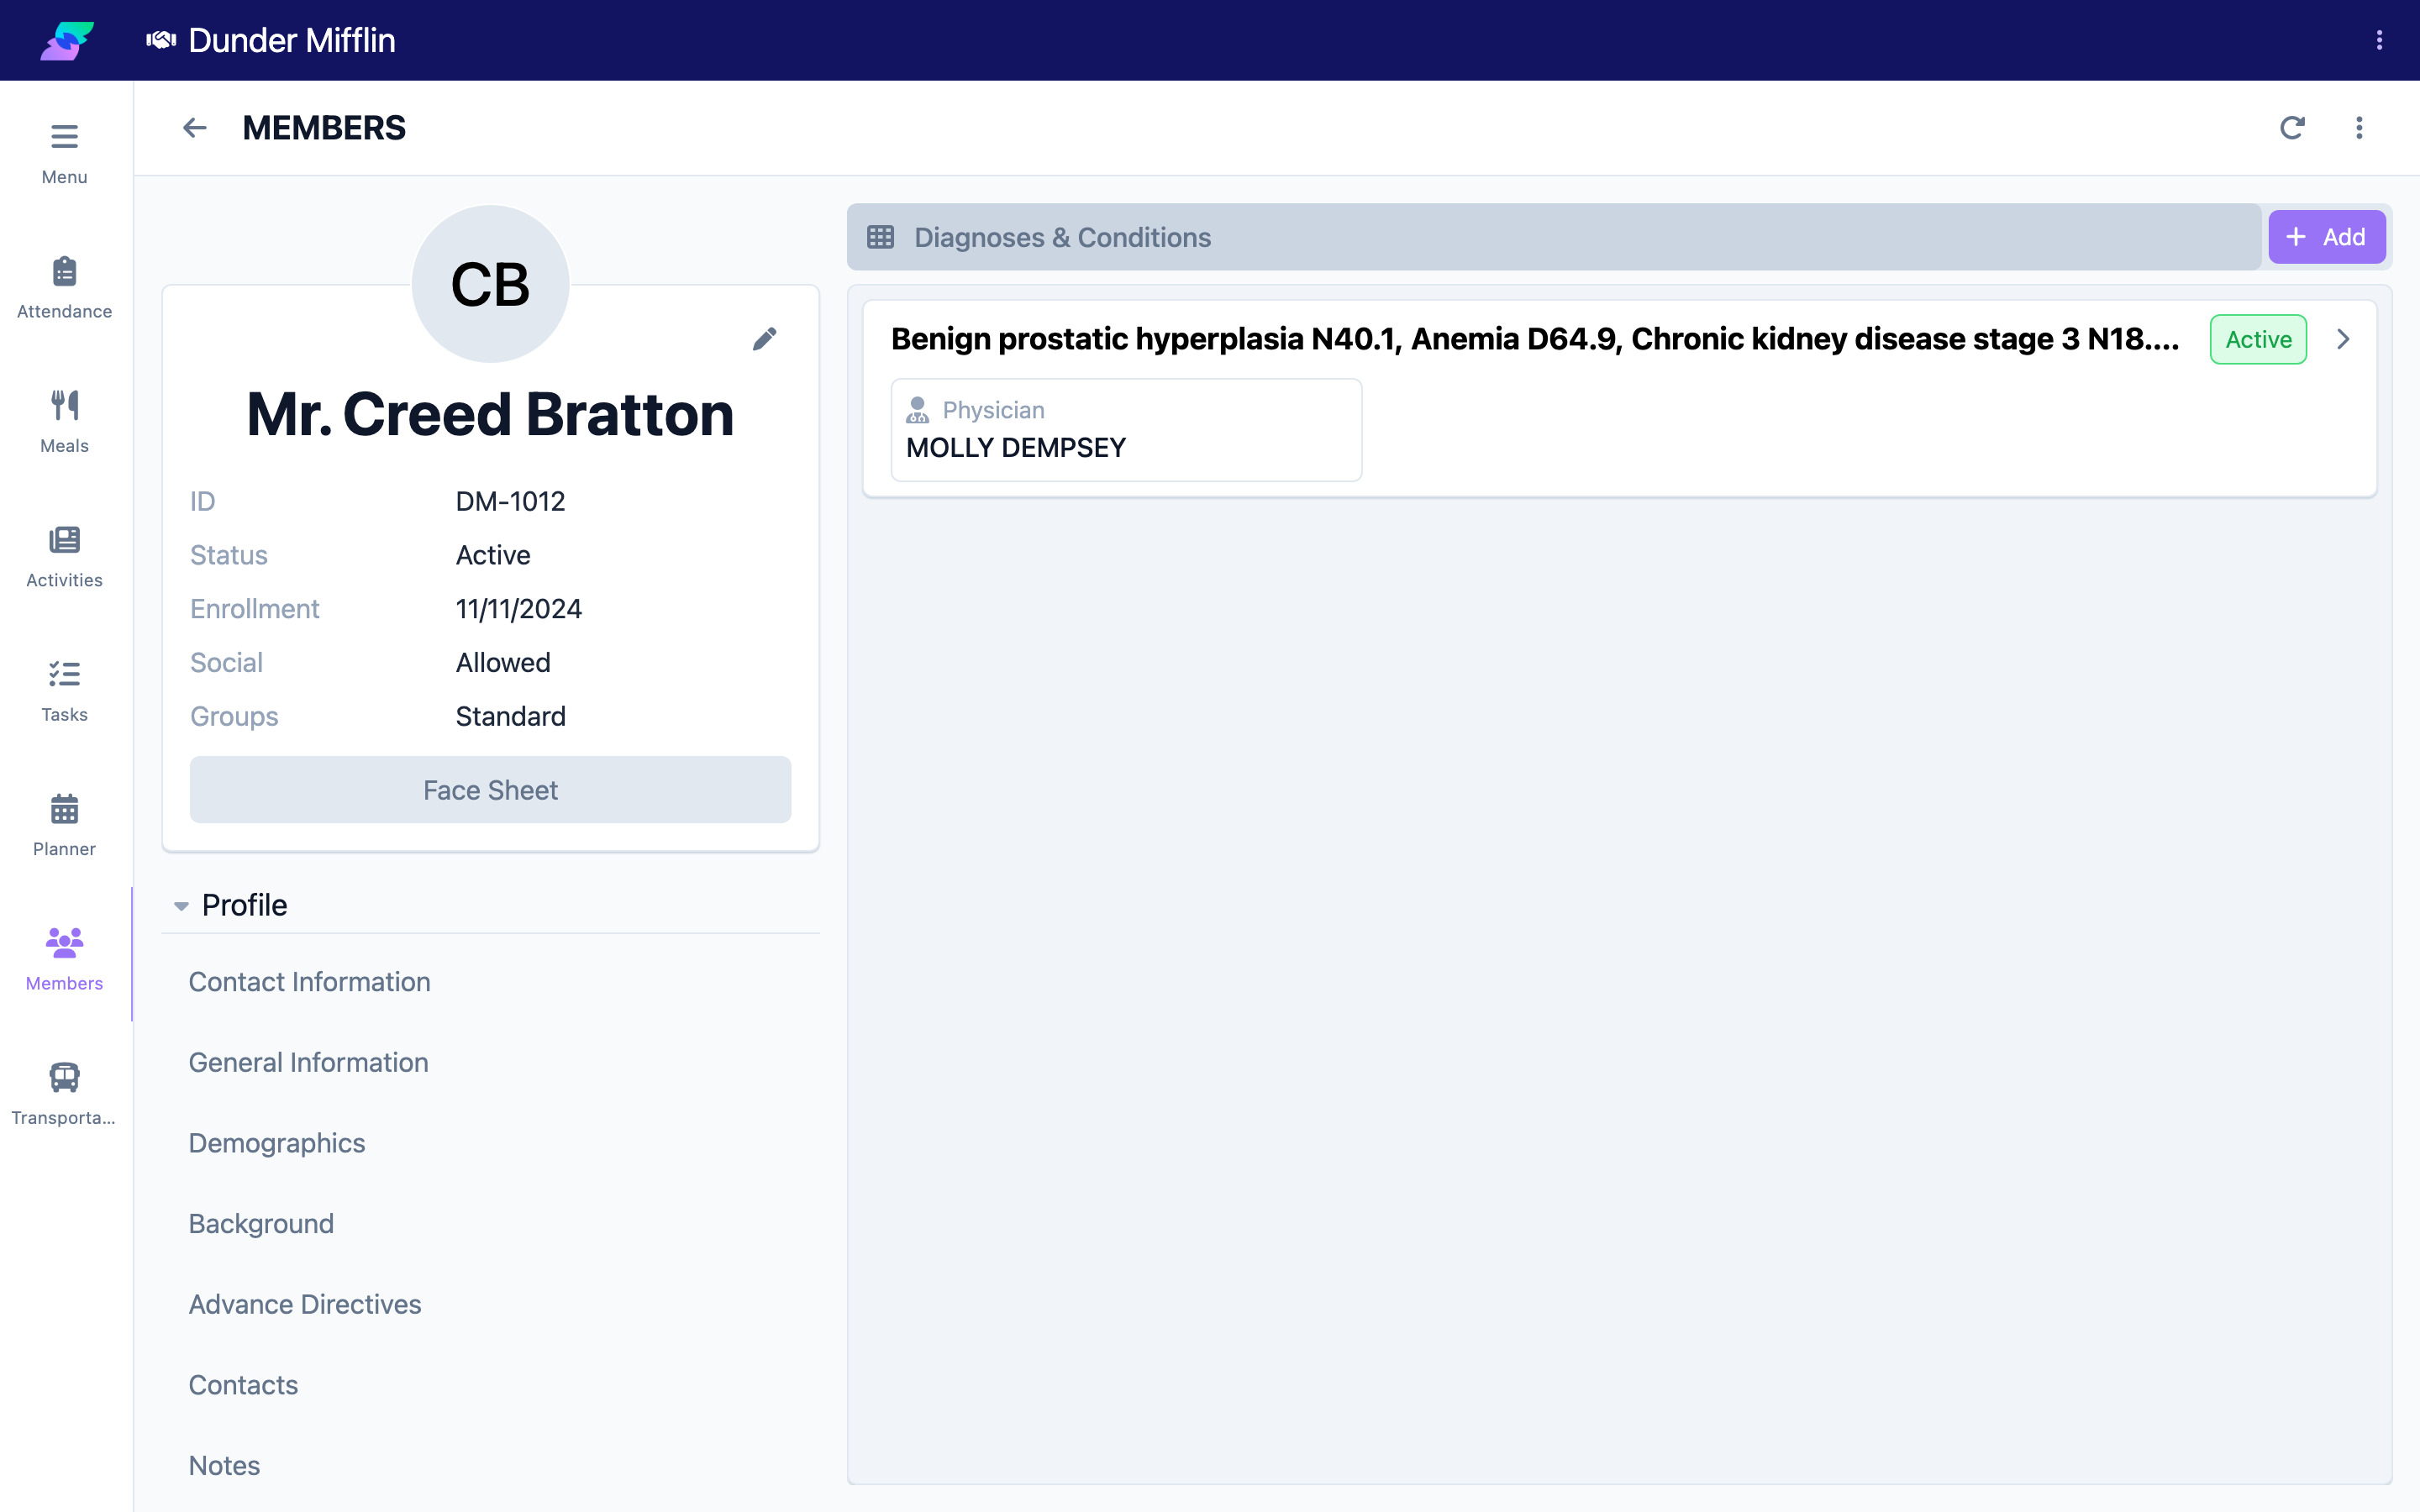Click the Dunder Mifflin handshake icon

161,40
